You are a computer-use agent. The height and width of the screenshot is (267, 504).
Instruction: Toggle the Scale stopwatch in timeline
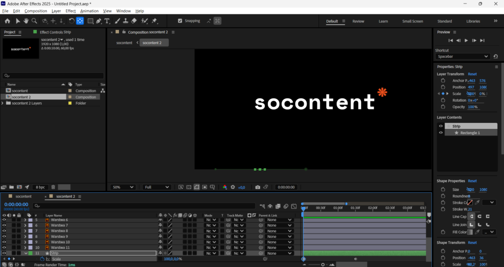(x=42, y=259)
